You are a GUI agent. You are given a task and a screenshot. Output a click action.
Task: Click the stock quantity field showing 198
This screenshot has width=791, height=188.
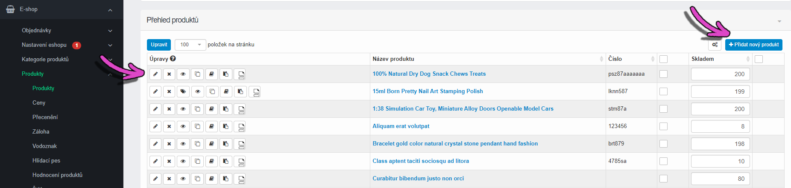coord(721,144)
